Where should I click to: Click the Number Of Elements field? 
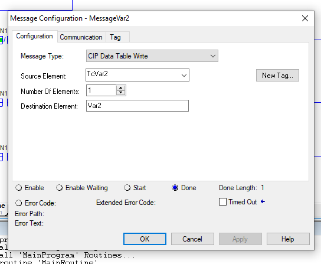pyautogui.click(x=101, y=90)
